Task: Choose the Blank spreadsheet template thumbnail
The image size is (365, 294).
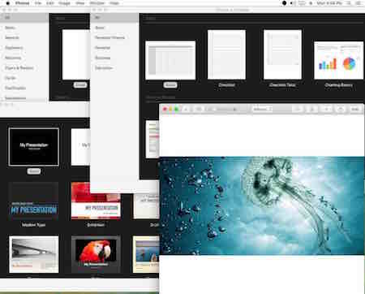Action: click(170, 60)
